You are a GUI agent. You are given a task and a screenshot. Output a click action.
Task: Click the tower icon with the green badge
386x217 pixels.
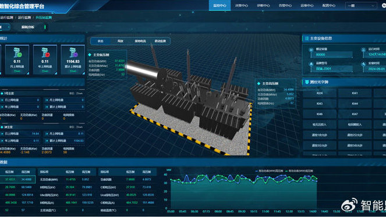pyautogui.click(x=17, y=52)
